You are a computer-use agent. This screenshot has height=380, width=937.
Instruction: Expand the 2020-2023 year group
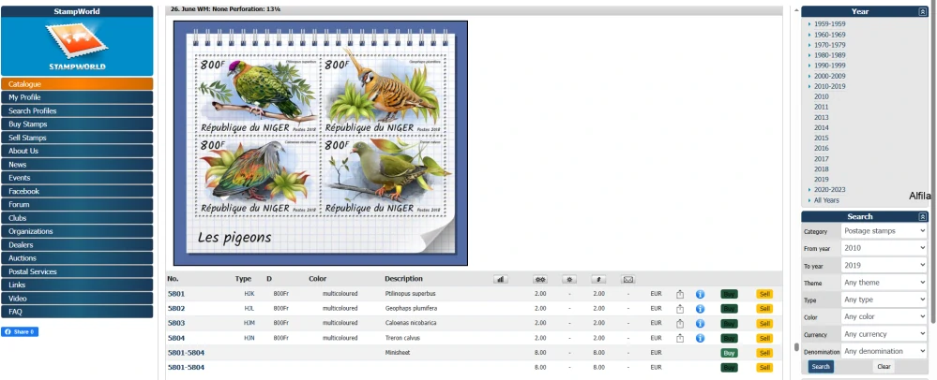point(829,189)
